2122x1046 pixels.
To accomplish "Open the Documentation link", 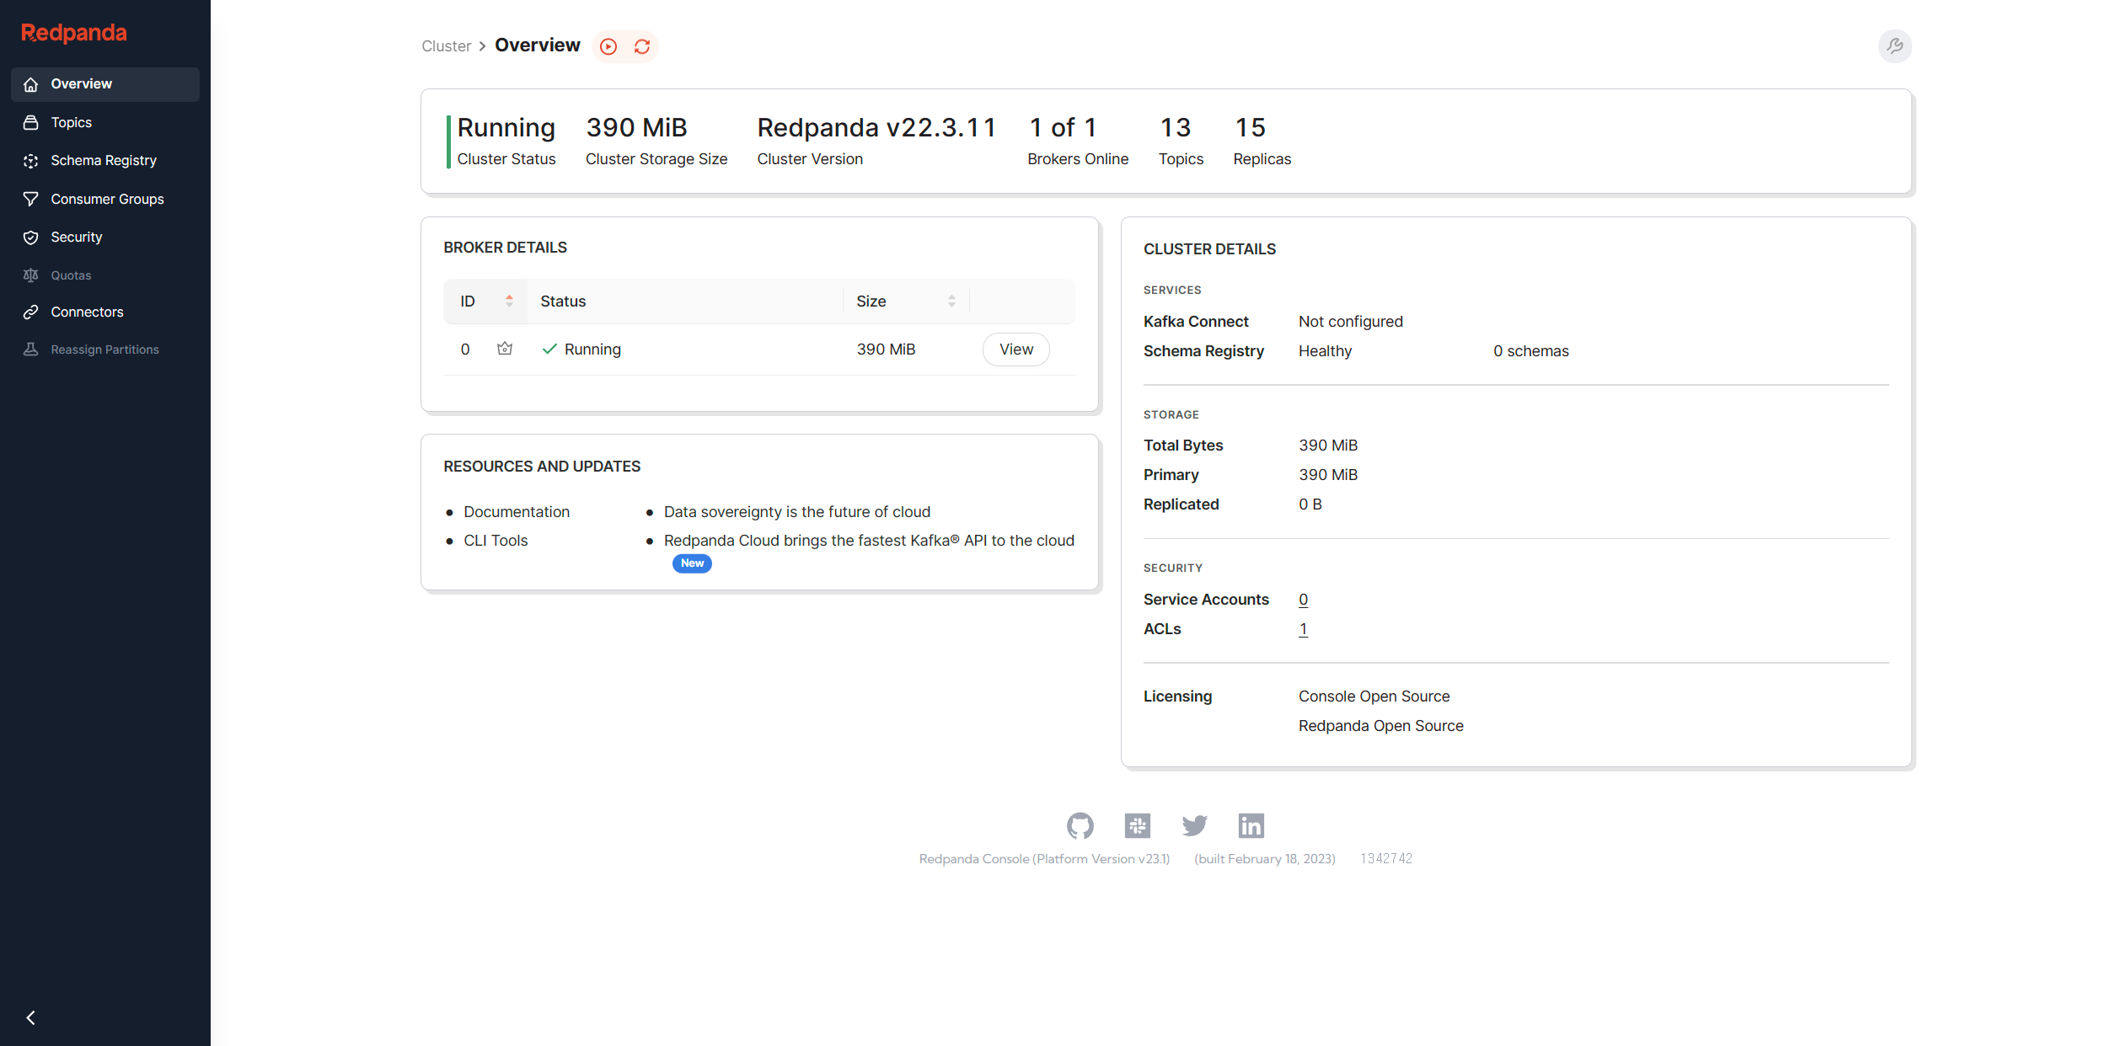I will click(x=517, y=512).
